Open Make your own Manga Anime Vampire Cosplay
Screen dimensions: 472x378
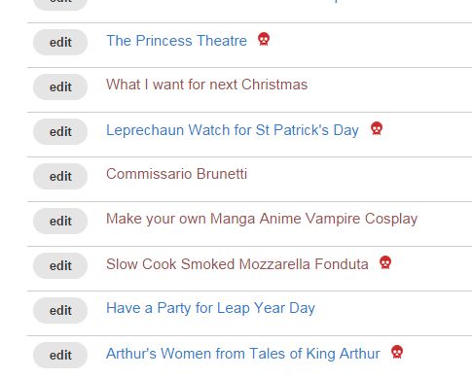262,219
